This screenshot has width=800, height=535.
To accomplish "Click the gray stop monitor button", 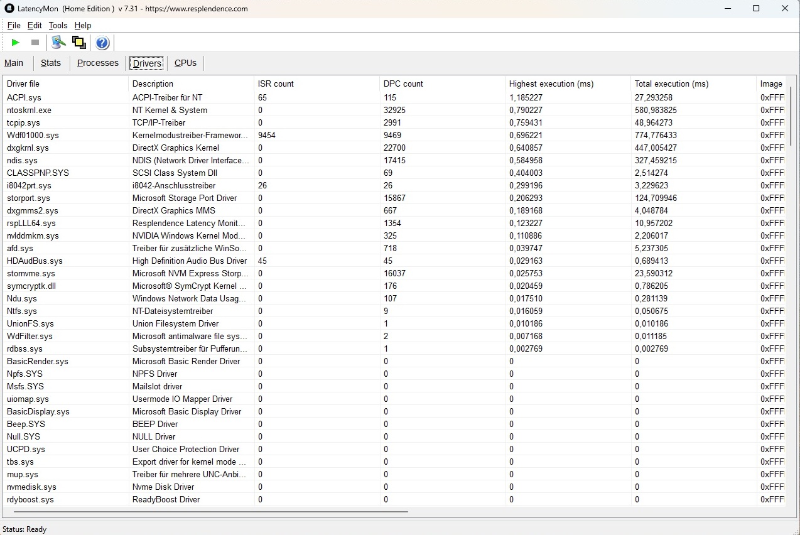I will tap(35, 43).
